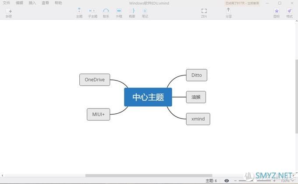Select the 联系 relationship tool
Image resolution: width=298 pixels, height=184 pixels.
pyautogui.click(x=106, y=13)
